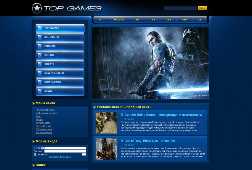
Task: Click the arrow icon beside TOP GAMES menu
Action: 40,28
